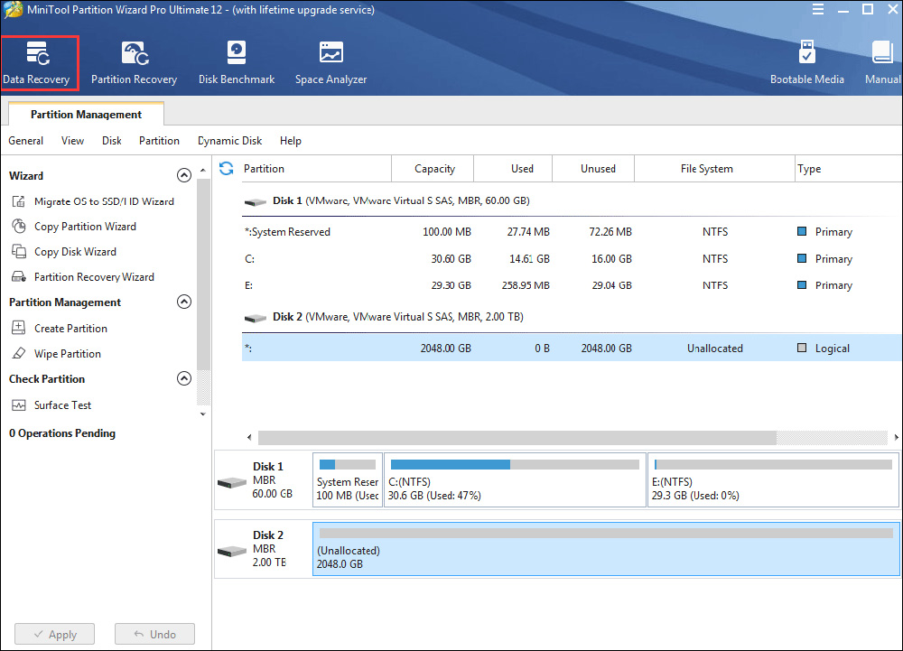Switch to the Partition Management tab
The image size is (903, 651).
[x=86, y=115]
